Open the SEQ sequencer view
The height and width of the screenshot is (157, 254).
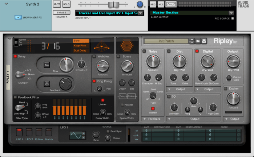click(x=153, y=4)
